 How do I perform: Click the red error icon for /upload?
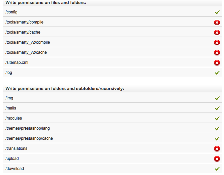click(x=217, y=159)
